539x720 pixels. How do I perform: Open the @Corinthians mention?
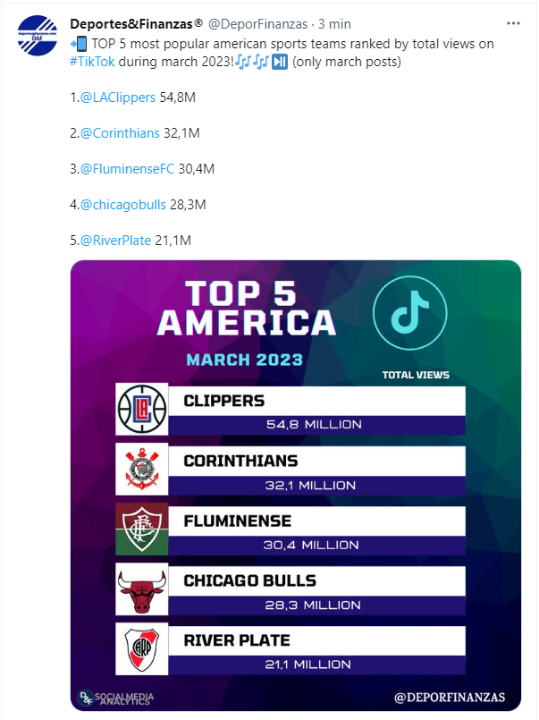tap(120, 133)
